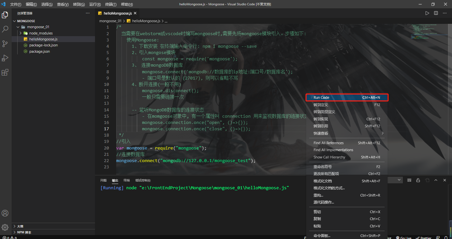The image size is (452, 239).
Task: Click the Prettier status bar item
Action: click(423, 237)
